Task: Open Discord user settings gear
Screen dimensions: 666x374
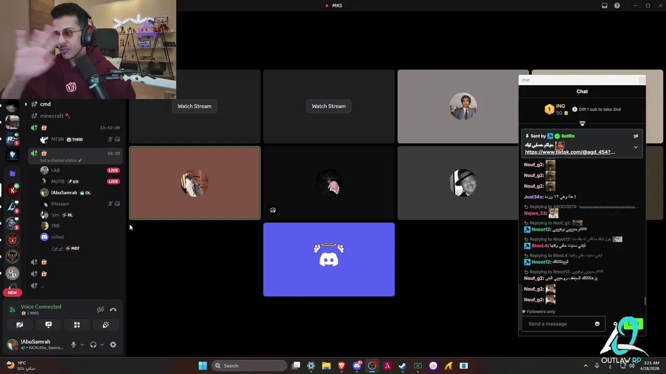Action: tap(113, 344)
